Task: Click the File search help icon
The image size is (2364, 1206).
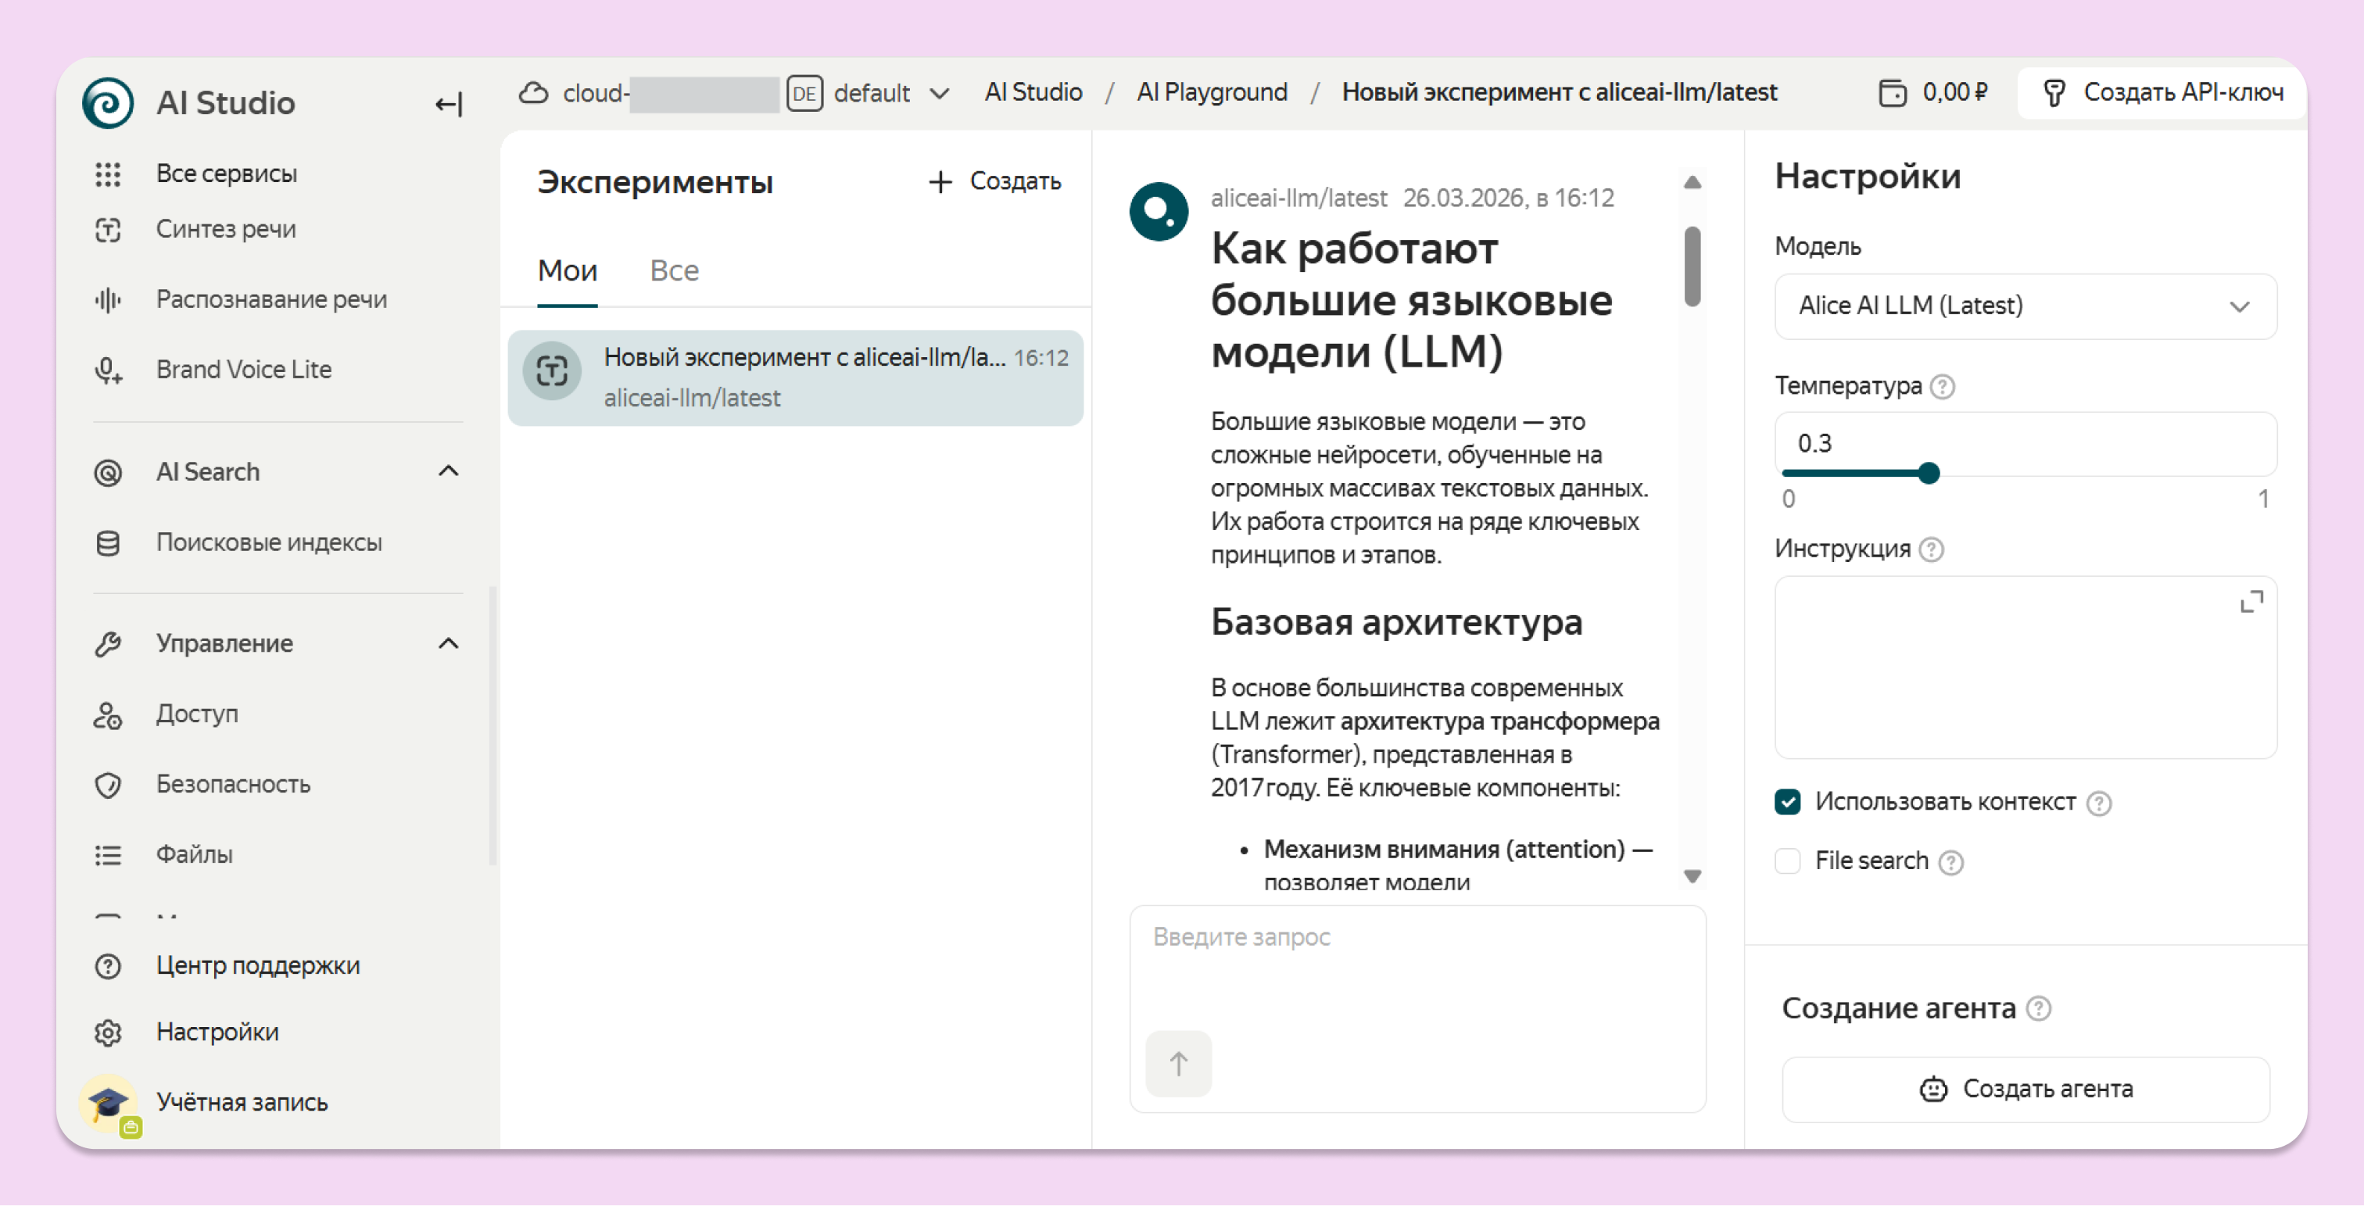Action: tap(1950, 862)
